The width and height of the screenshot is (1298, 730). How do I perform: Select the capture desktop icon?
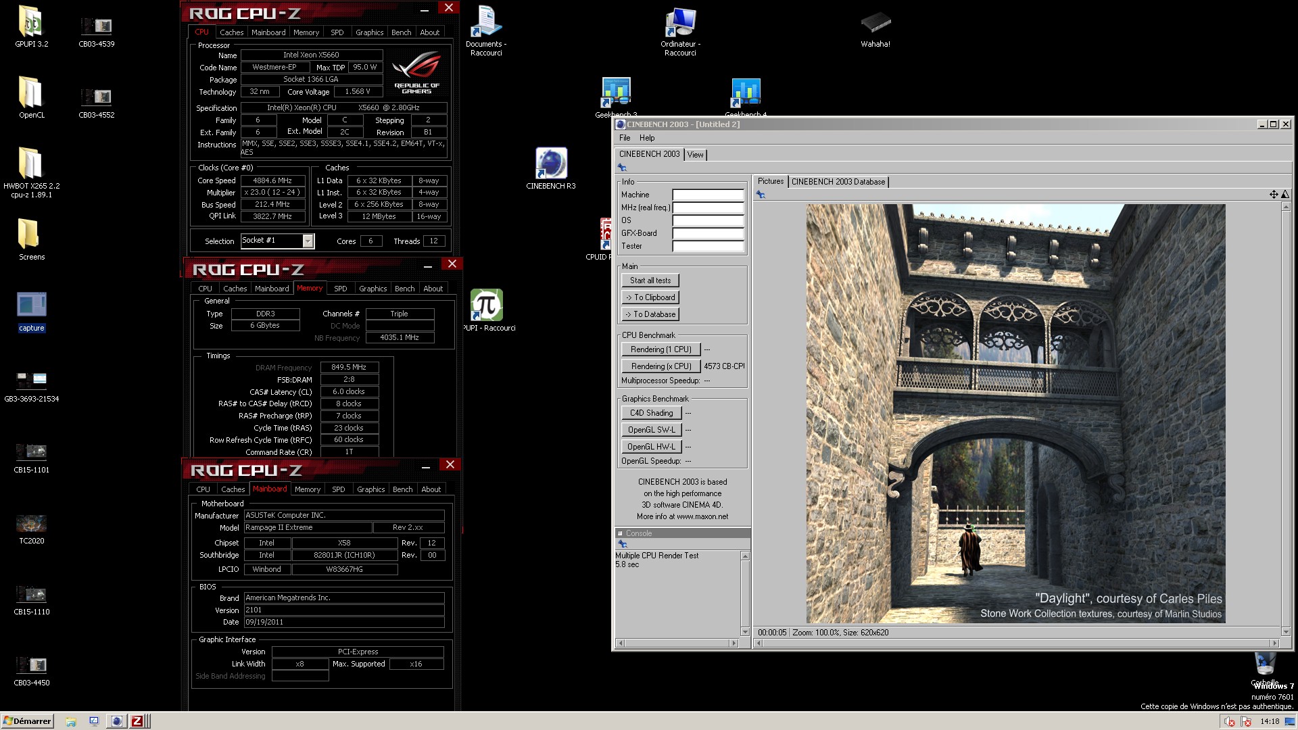coord(31,311)
